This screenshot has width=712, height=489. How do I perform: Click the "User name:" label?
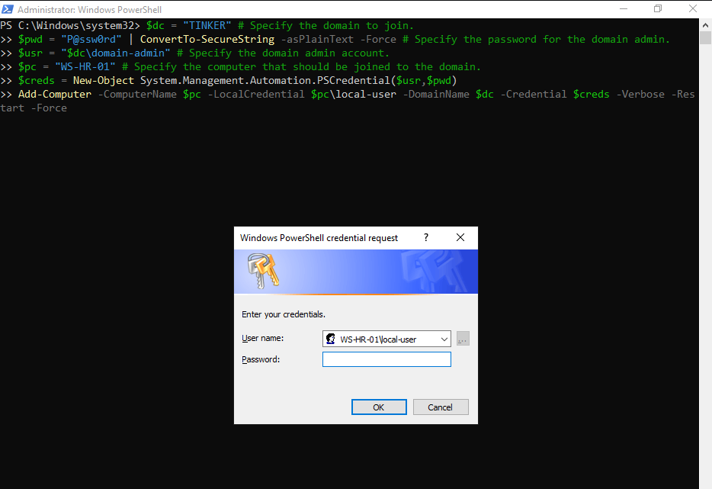coord(263,338)
